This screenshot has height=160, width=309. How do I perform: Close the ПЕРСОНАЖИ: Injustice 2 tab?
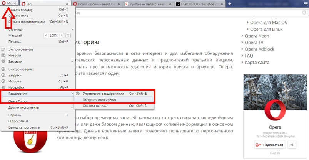click(x=222, y=4)
